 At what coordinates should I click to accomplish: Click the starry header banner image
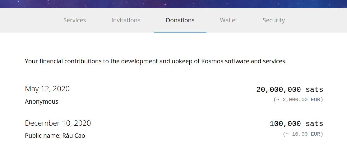pyautogui.click(x=173, y=4)
